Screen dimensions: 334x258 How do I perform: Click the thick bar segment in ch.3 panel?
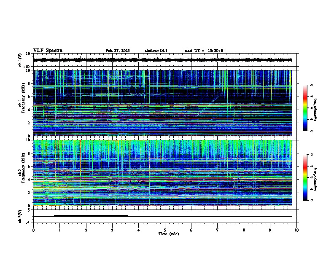91,216
